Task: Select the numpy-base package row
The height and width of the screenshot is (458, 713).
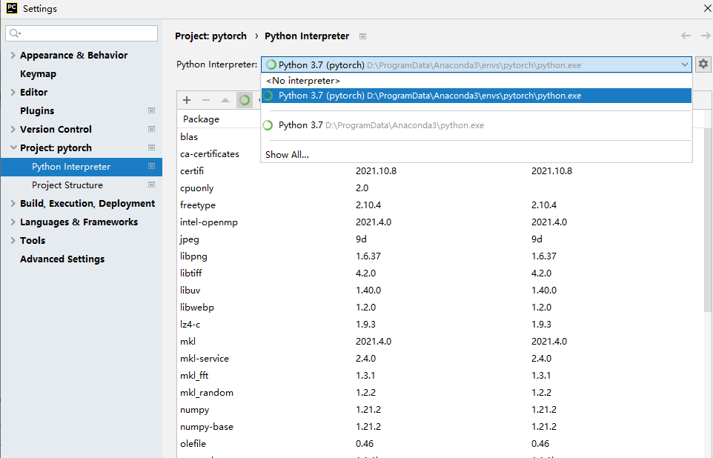Action: click(440, 427)
